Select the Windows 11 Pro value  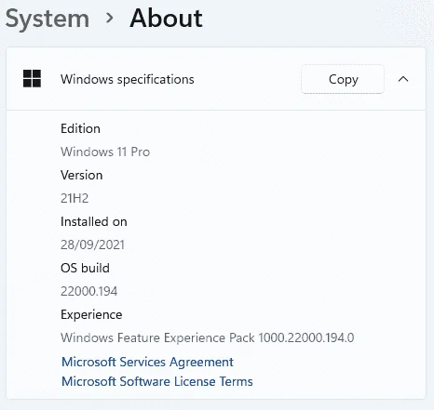(x=105, y=152)
